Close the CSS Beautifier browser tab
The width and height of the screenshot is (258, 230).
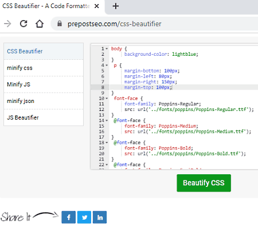(97, 6)
